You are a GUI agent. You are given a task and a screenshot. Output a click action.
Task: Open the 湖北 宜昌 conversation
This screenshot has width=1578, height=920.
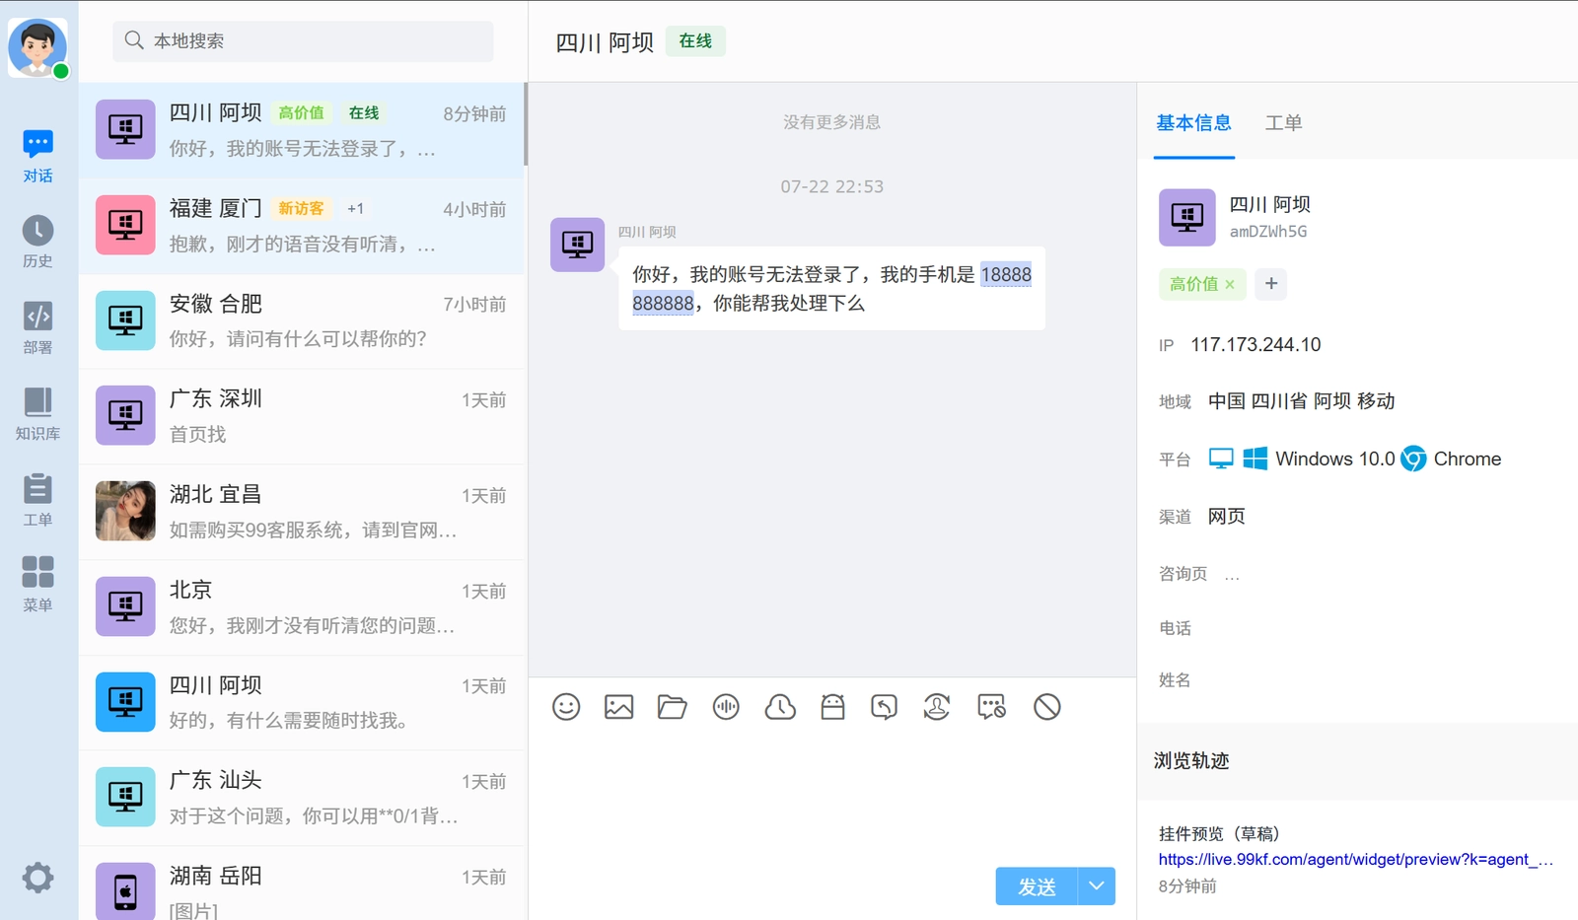click(302, 512)
